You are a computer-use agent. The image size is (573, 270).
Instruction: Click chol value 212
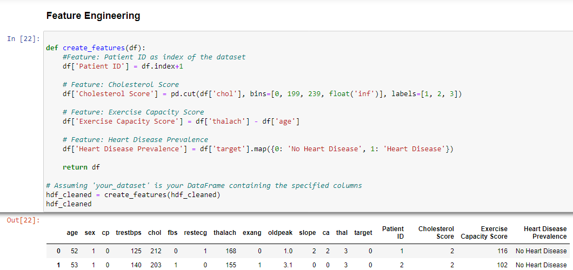click(x=156, y=251)
